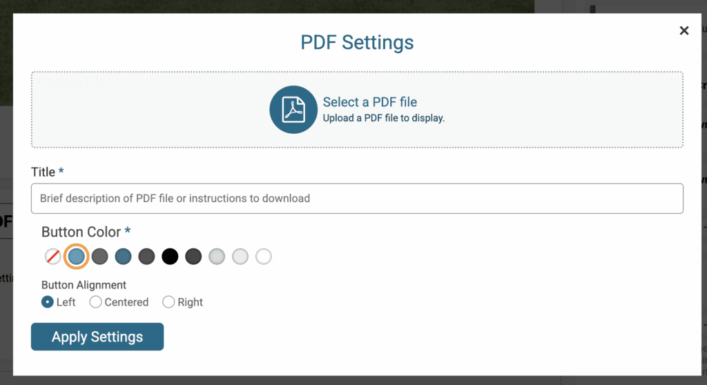Select the white button color swatch
707x385 pixels.
[x=264, y=257]
